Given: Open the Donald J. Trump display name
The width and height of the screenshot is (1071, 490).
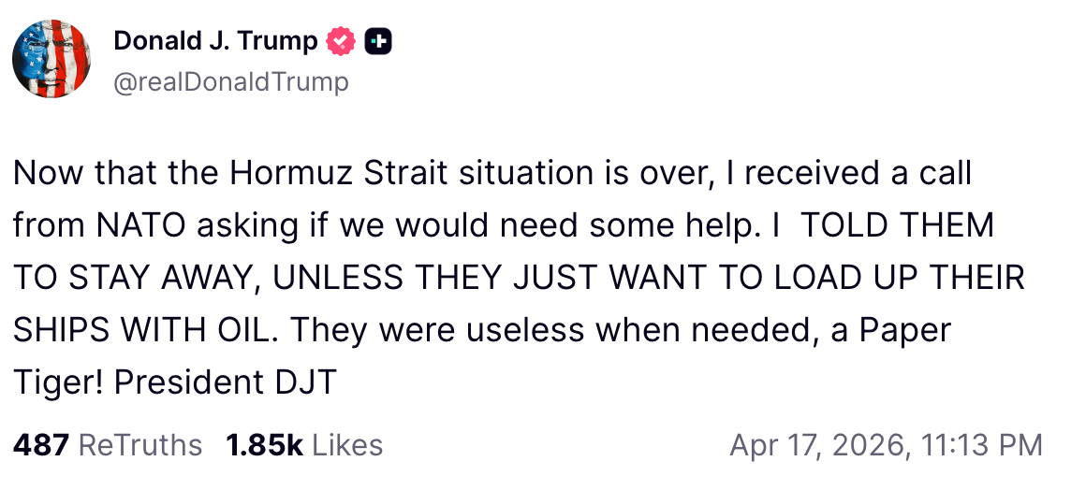Looking at the screenshot, I should (215, 41).
